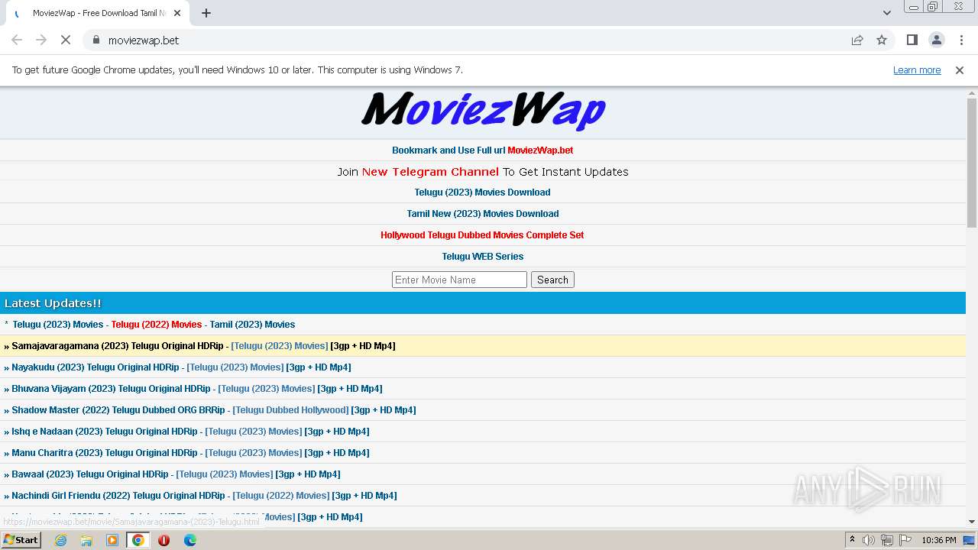Toggle the browser side panel icon

(x=912, y=40)
